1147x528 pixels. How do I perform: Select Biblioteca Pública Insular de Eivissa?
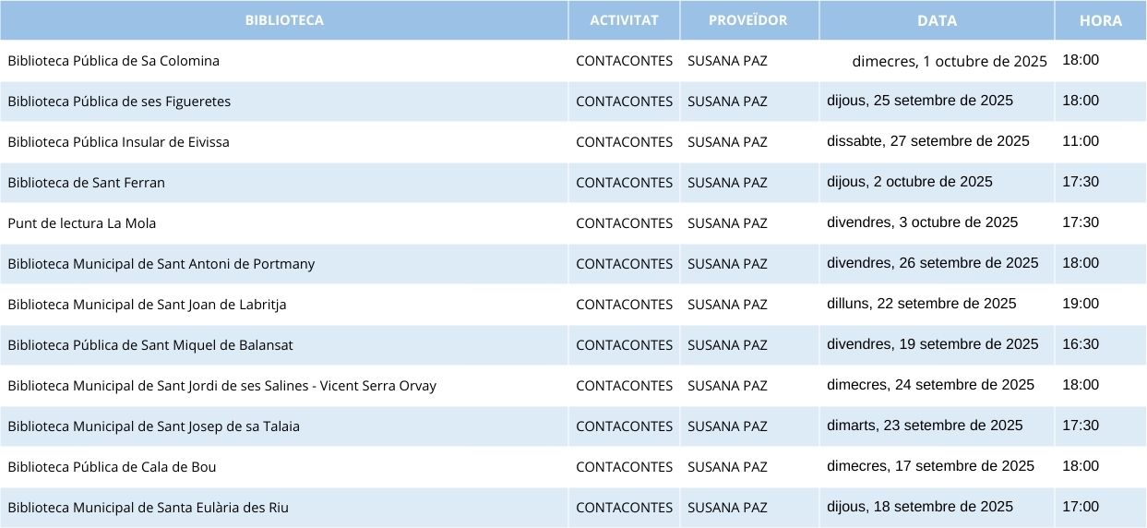[x=118, y=142]
